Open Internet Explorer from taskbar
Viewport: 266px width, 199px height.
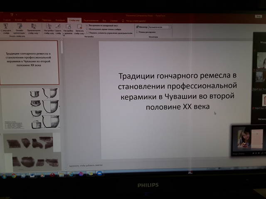71,174
